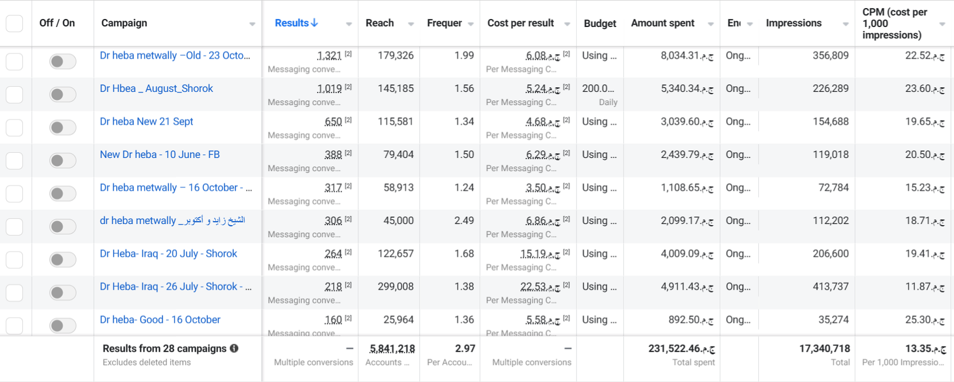Viewport: 954px width, 382px height.
Task: Check the box for Dr heba New 21 Sept
Action: click(14, 128)
